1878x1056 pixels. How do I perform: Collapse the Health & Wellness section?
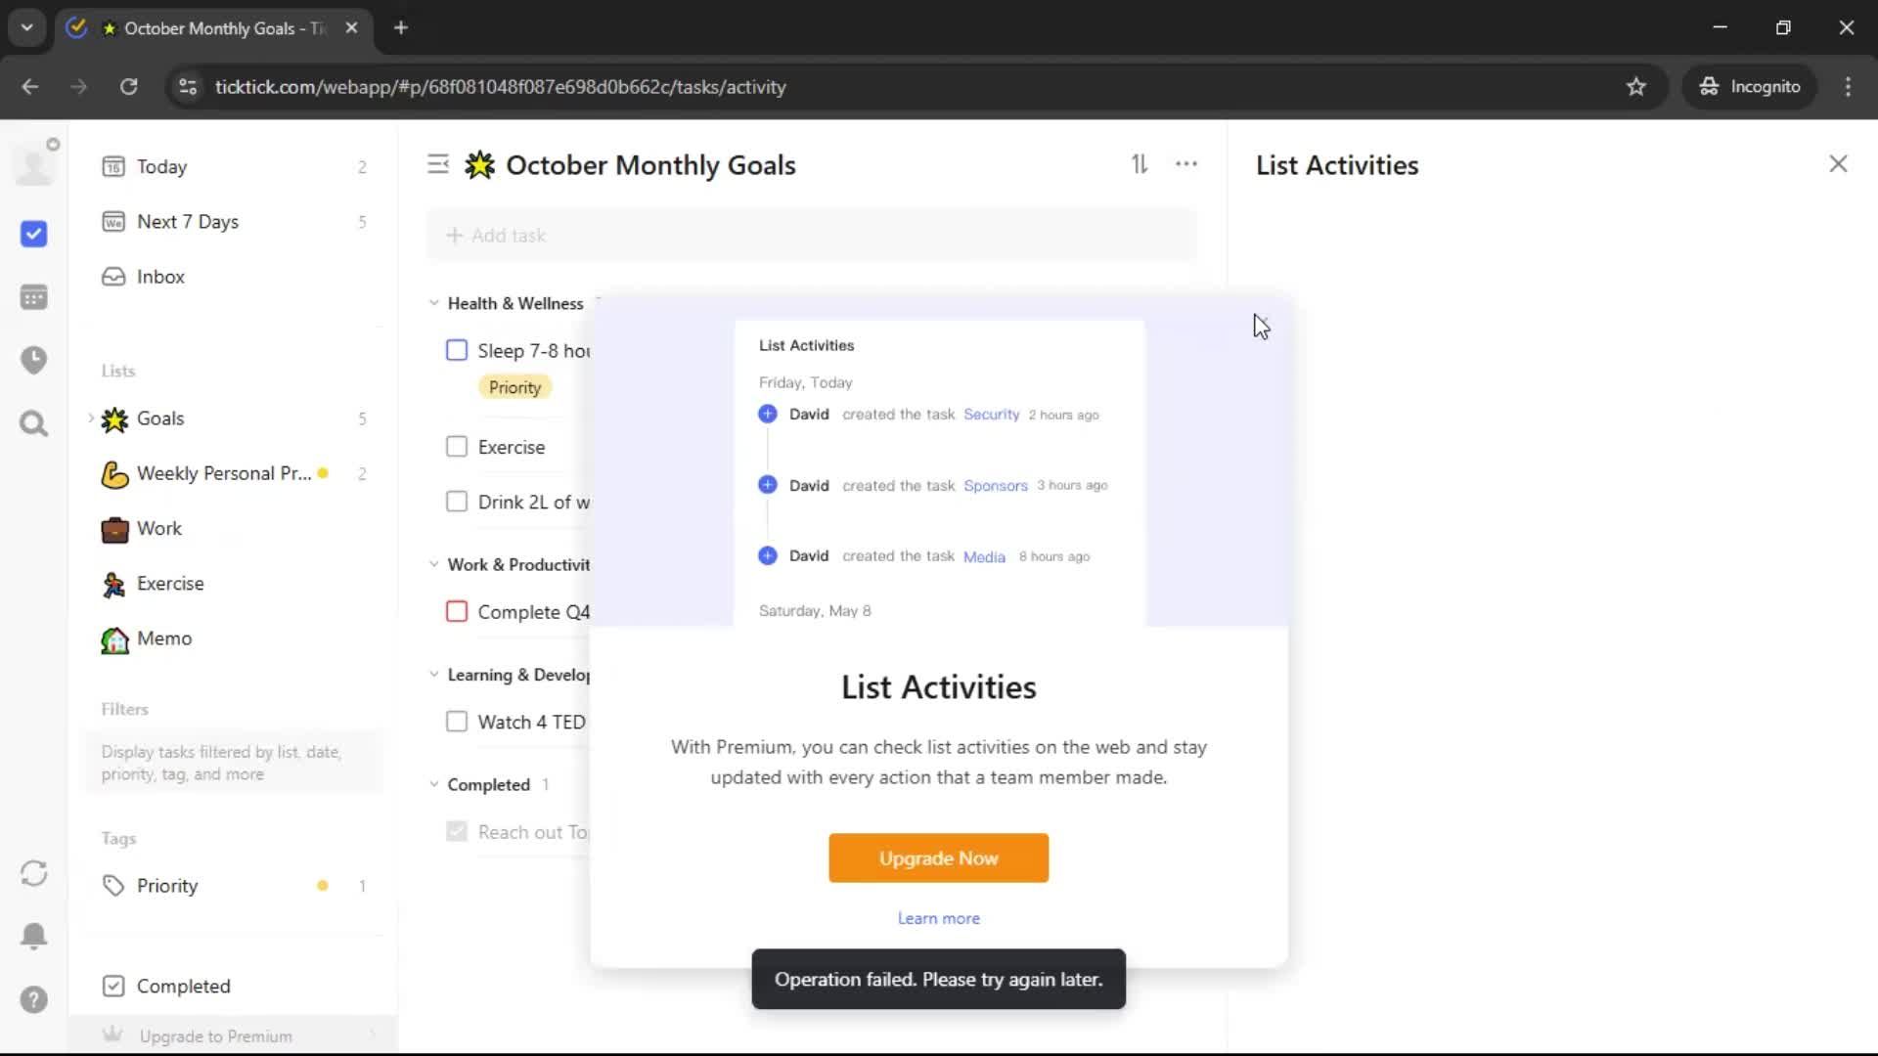(x=434, y=303)
